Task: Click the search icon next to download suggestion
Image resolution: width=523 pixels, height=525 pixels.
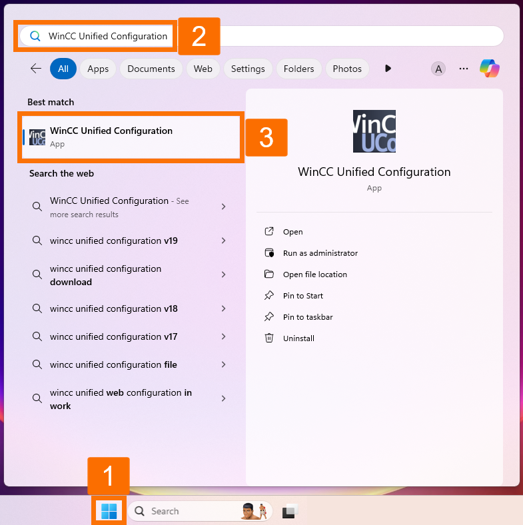Action: tap(37, 274)
